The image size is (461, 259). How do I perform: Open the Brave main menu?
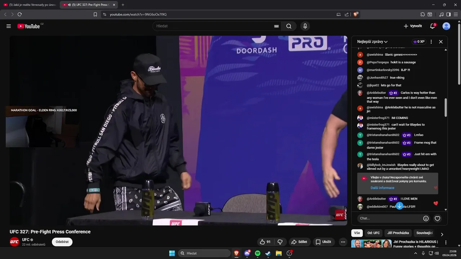tap(456, 14)
